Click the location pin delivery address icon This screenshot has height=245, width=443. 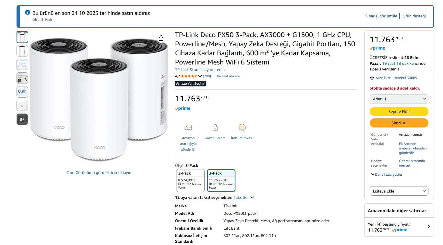tap(372, 78)
